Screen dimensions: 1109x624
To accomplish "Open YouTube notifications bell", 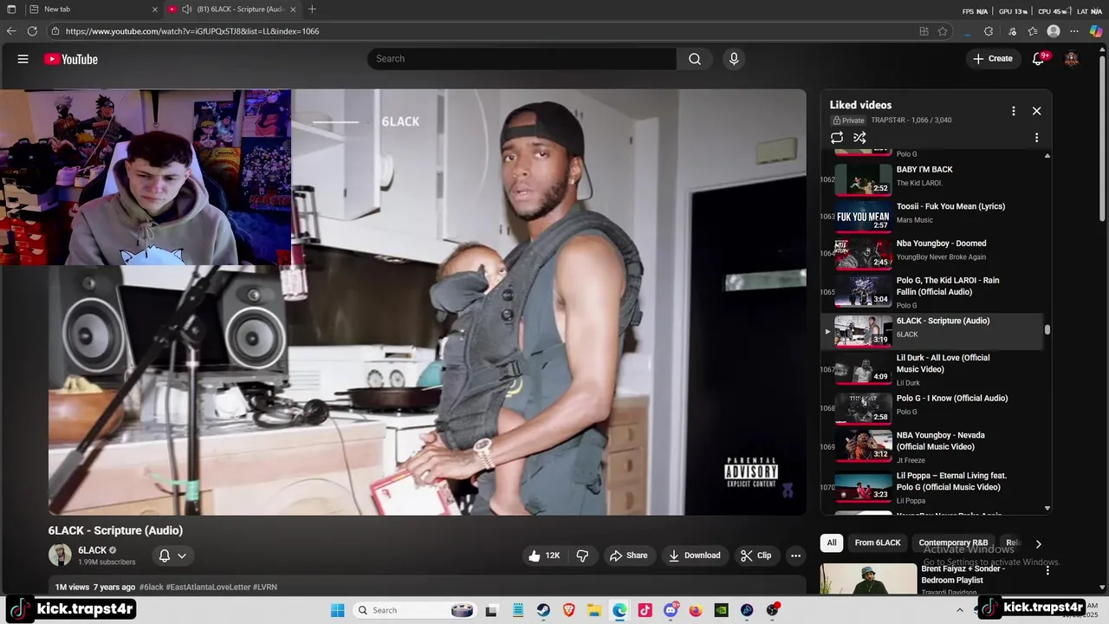I will pos(1038,59).
